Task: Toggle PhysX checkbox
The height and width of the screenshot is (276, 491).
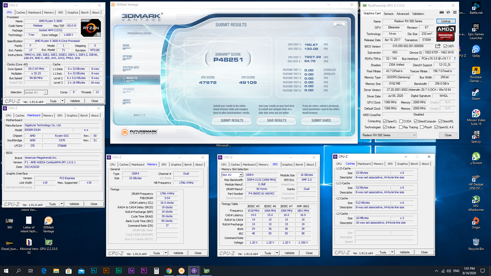Action: click(422, 127)
